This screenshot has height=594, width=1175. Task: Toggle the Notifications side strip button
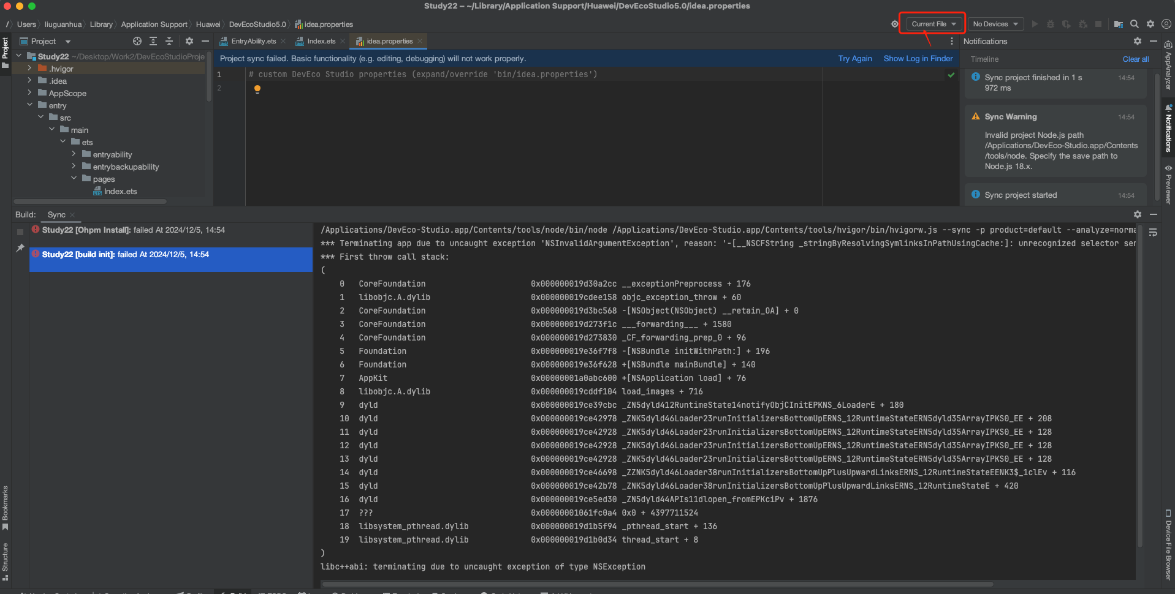click(1168, 129)
